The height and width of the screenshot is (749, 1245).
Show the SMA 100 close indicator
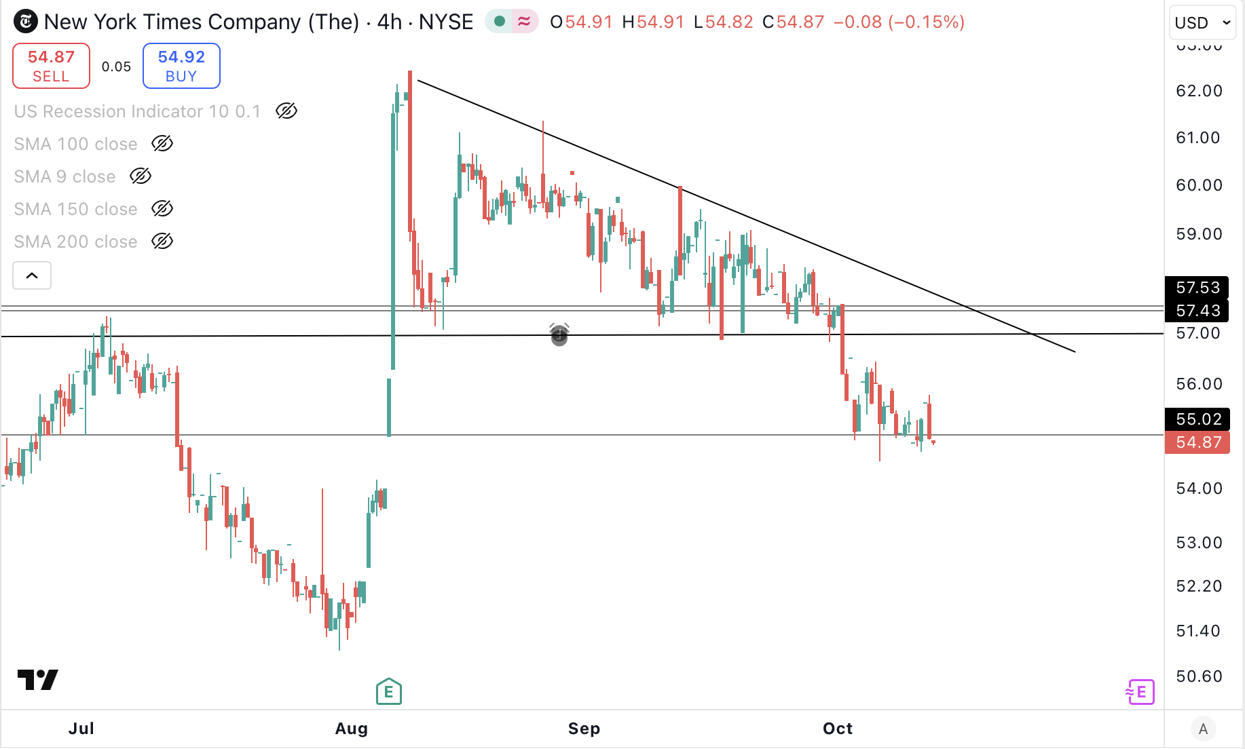pos(162,144)
